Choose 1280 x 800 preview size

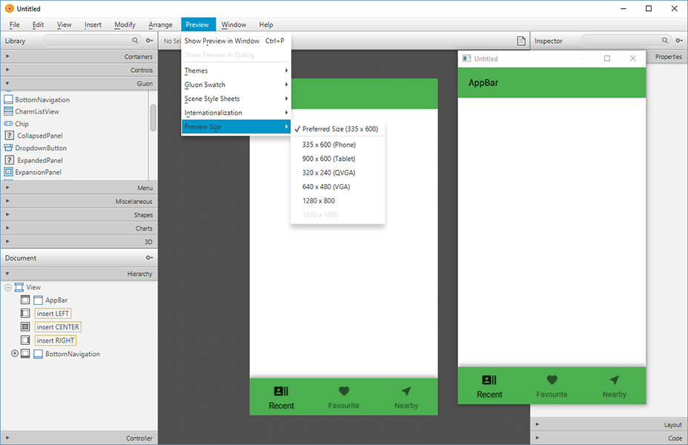(337, 200)
